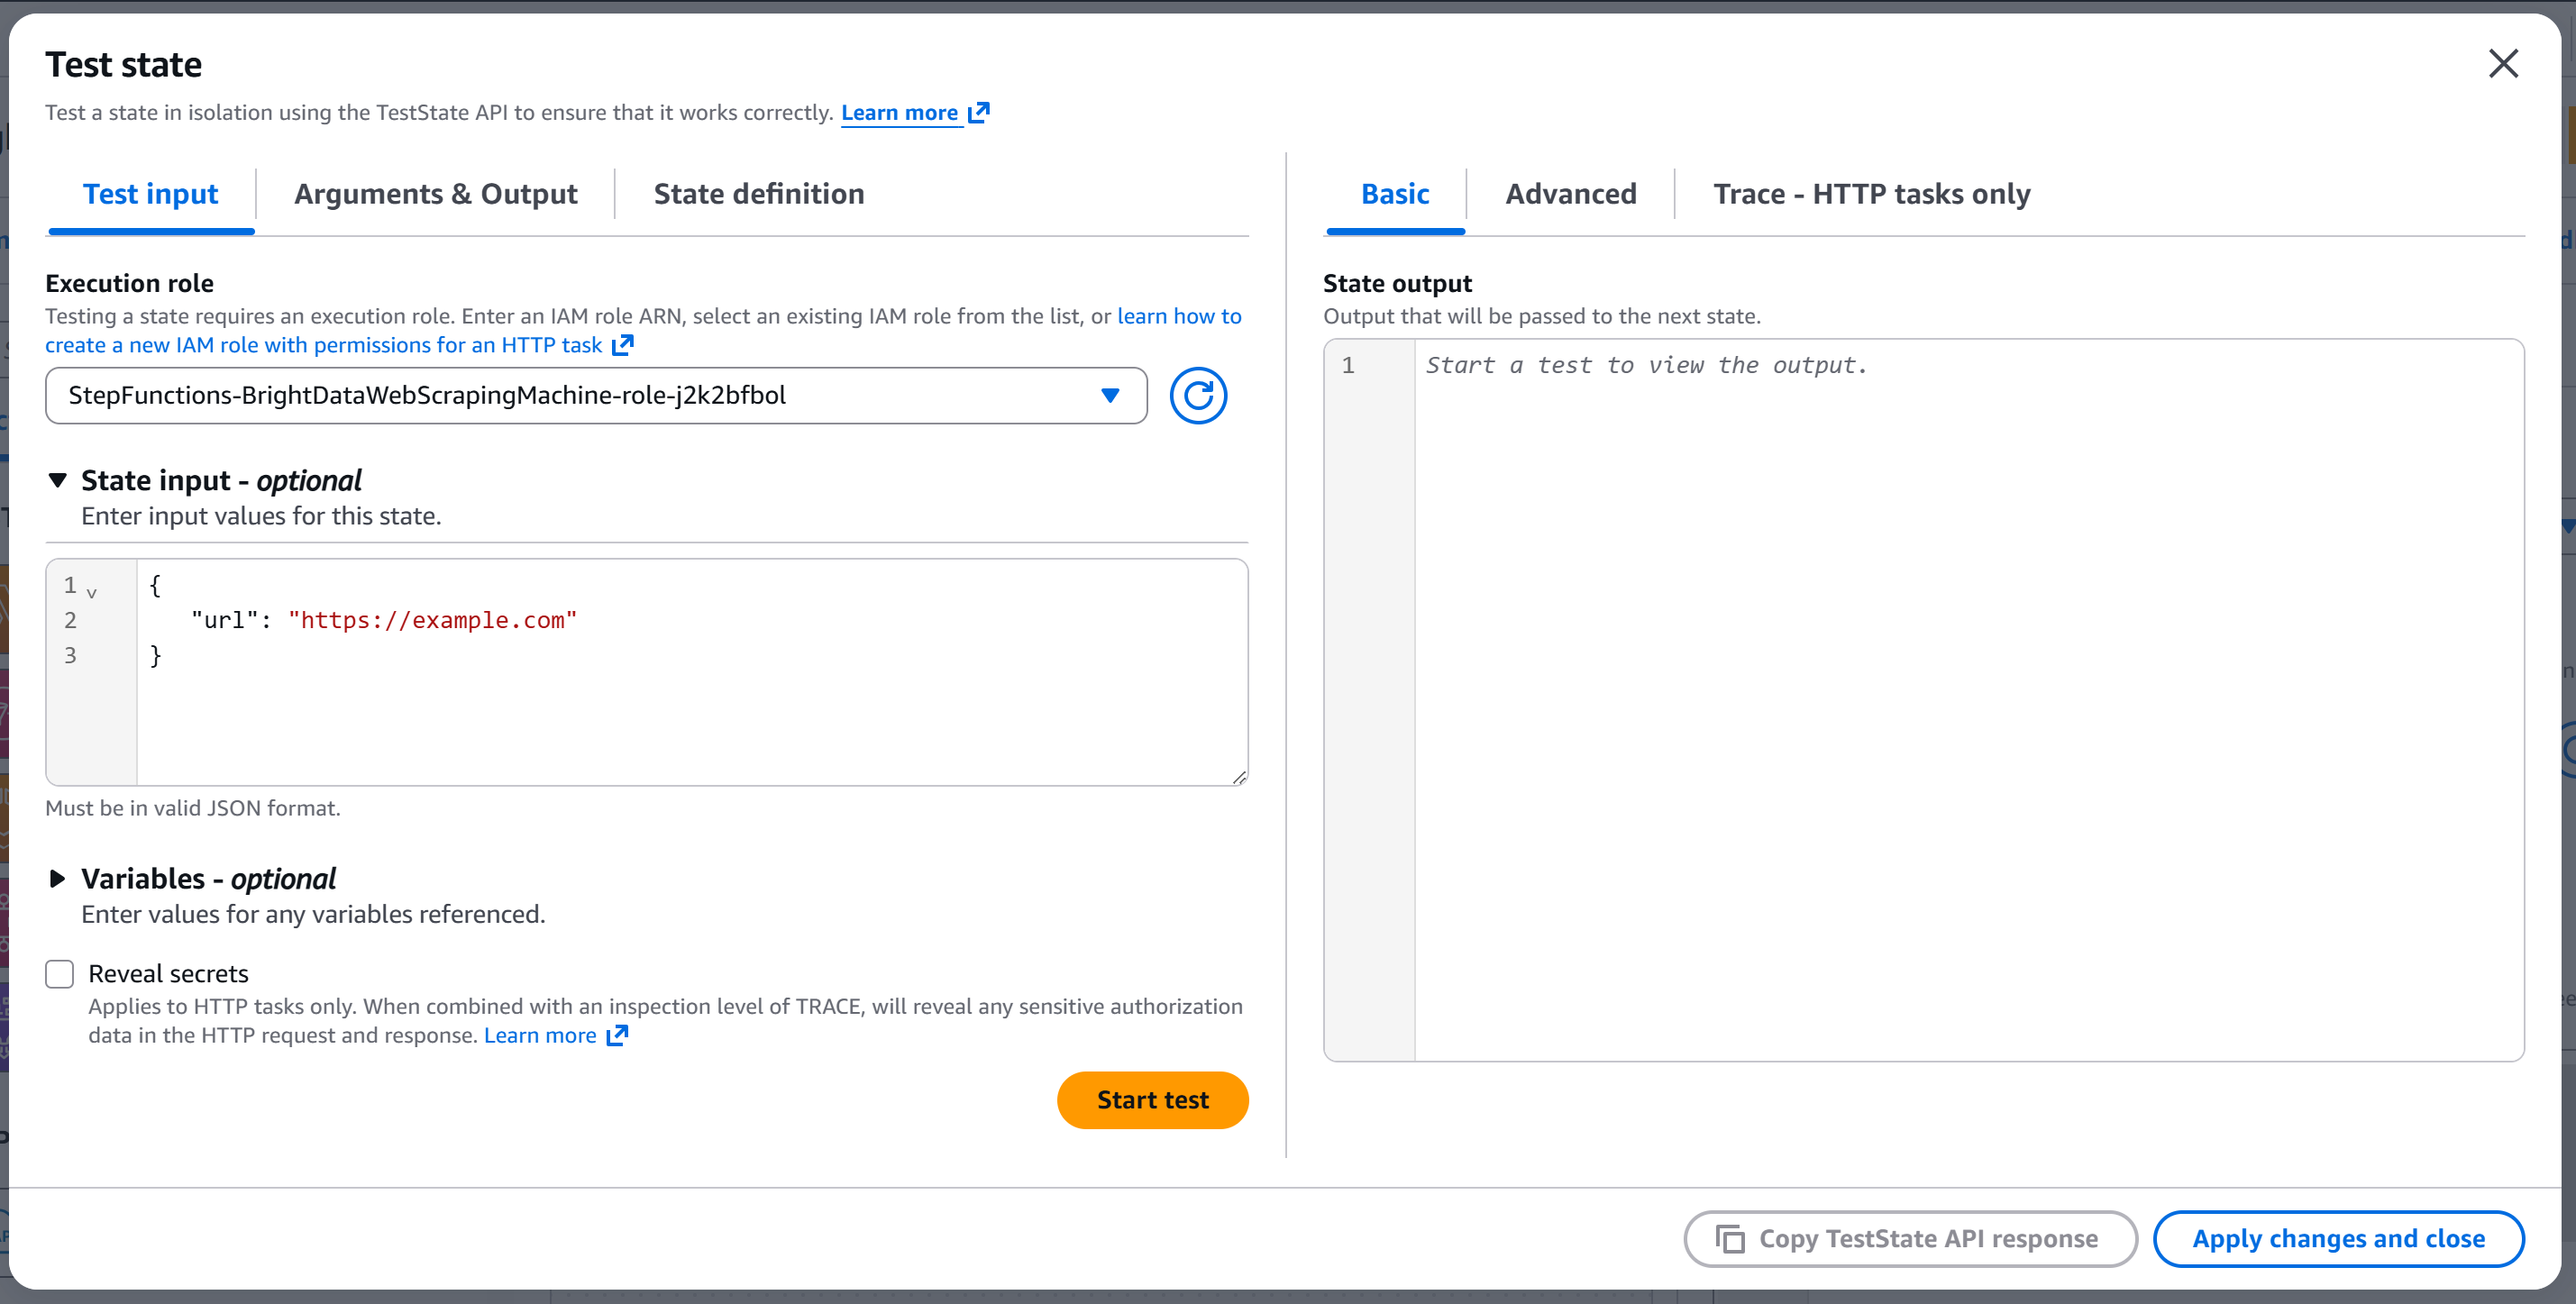Open the external link icon next to Learn more
2576x1304 pixels.
[x=978, y=112]
